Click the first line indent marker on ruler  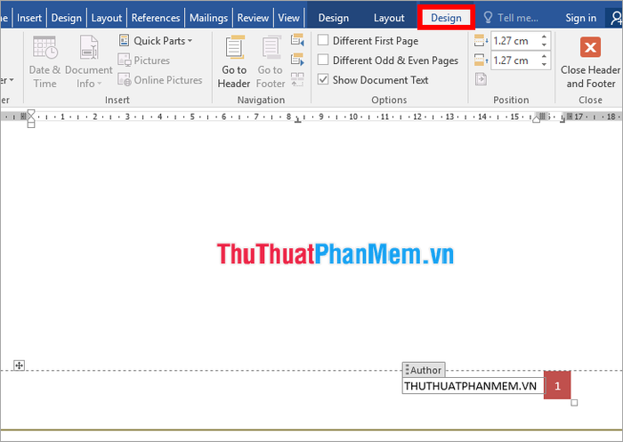tap(31, 113)
